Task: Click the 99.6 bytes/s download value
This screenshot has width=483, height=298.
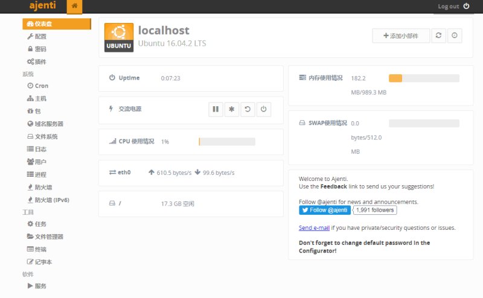Action: tap(219, 173)
